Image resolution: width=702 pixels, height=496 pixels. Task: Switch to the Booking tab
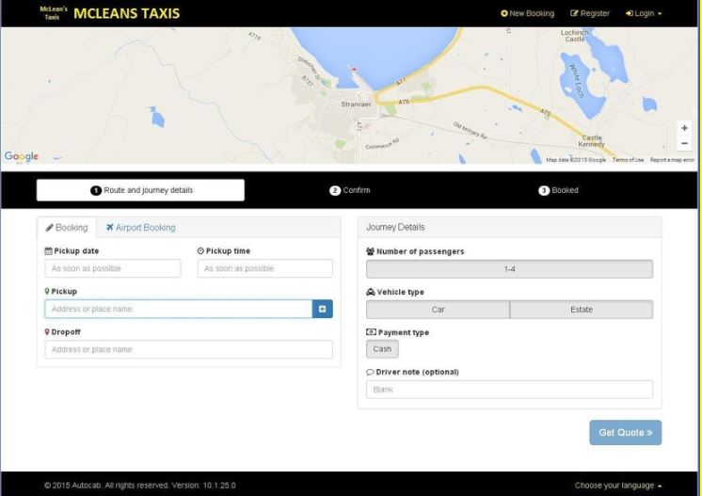click(66, 228)
